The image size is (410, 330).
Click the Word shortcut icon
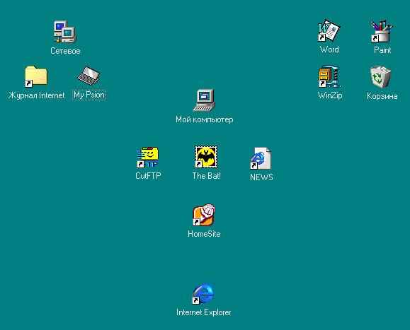coord(329,30)
